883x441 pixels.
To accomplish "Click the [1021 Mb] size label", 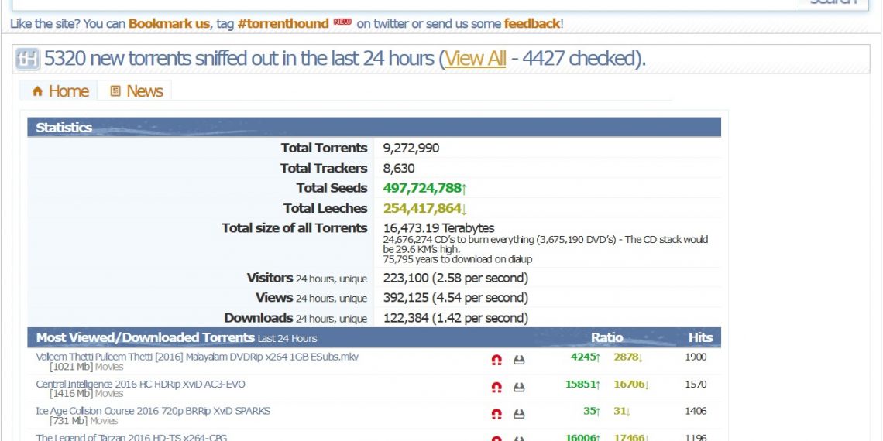I will (71, 367).
